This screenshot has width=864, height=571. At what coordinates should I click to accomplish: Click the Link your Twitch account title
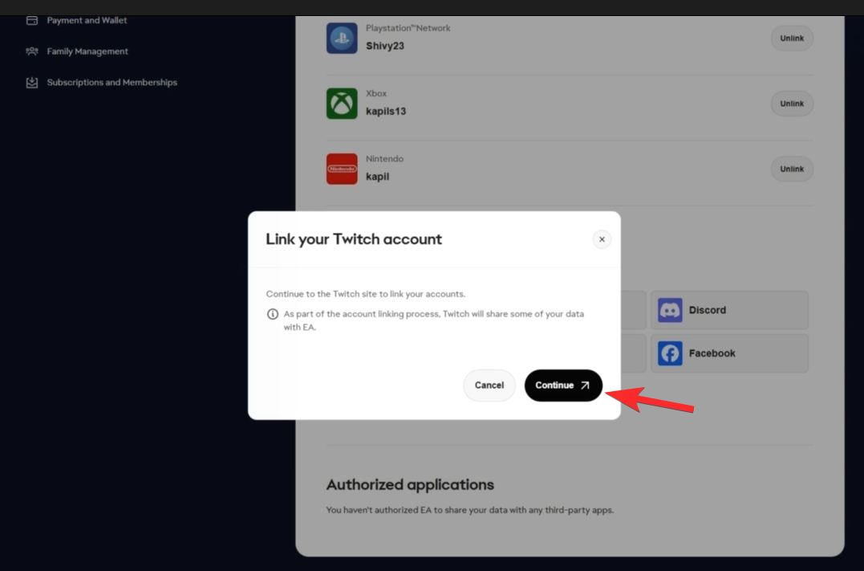point(354,239)
